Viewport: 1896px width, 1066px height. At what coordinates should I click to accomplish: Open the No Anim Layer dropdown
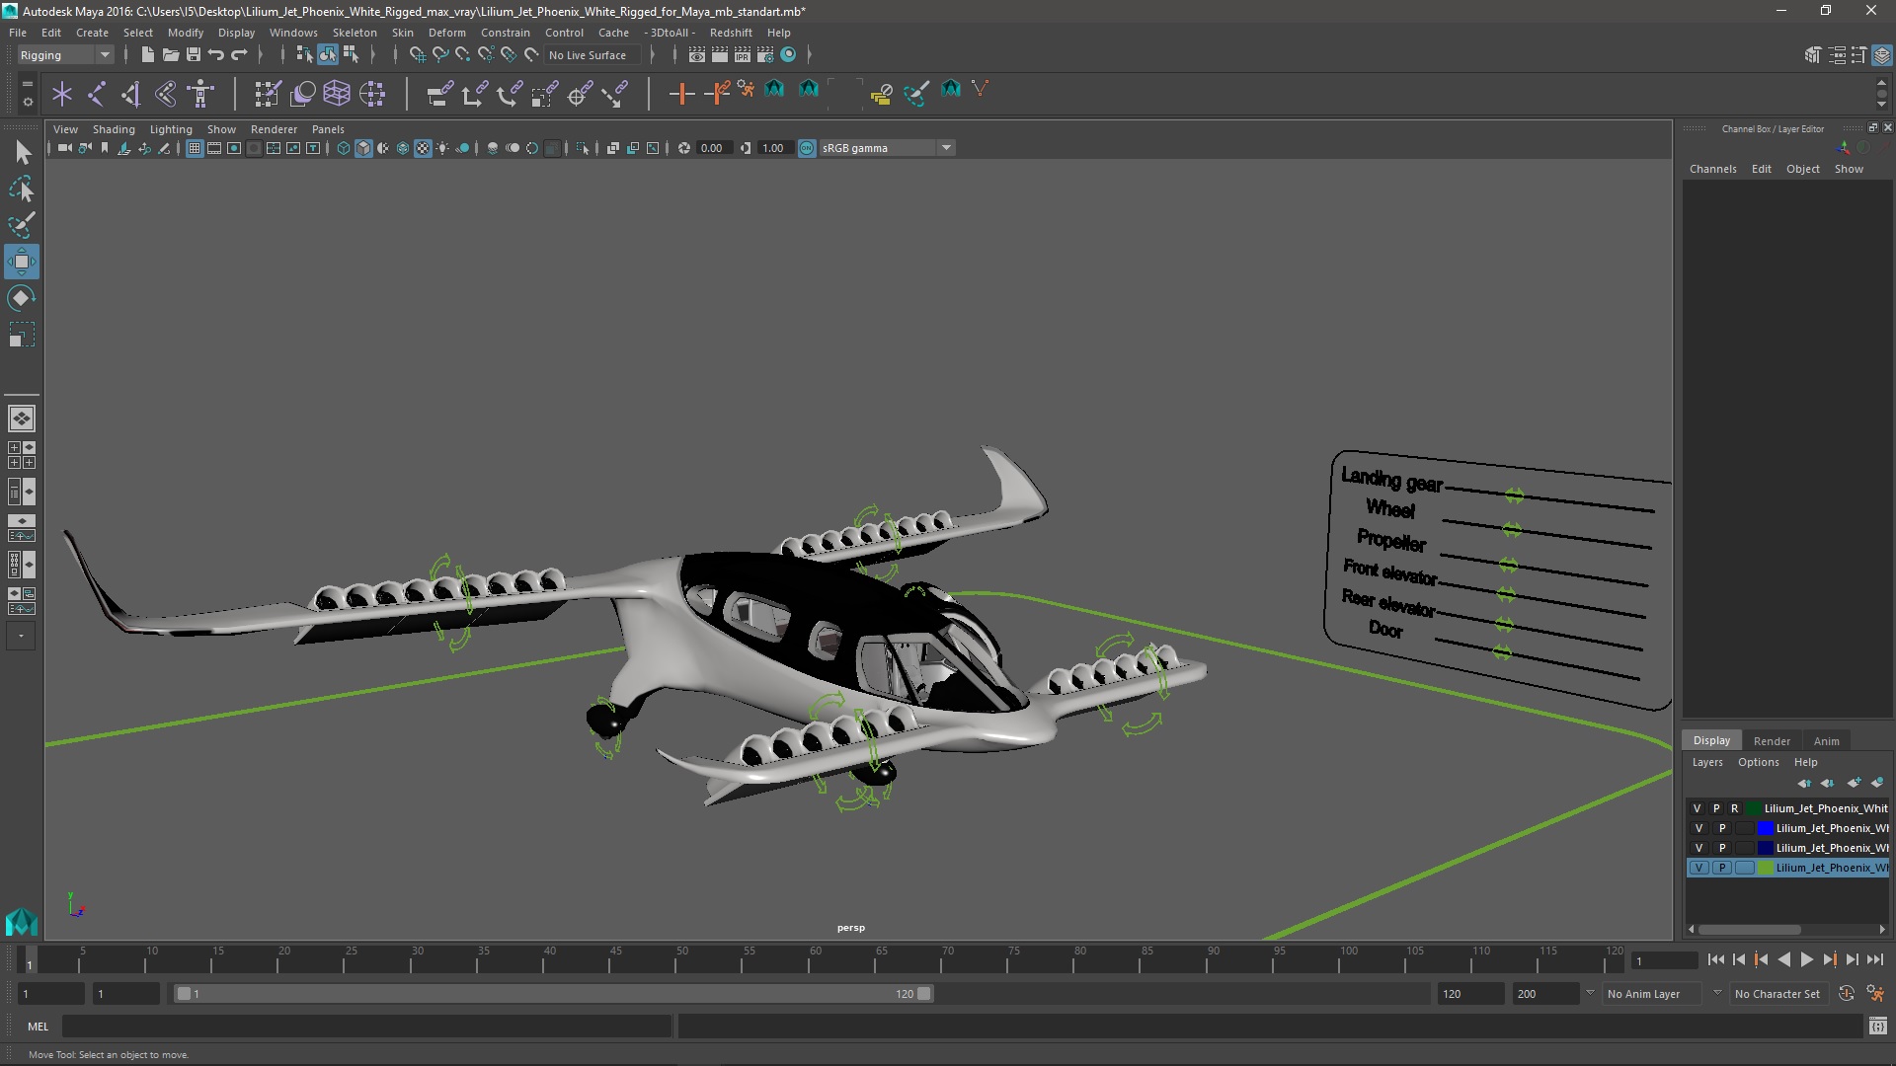point(1651,994)
